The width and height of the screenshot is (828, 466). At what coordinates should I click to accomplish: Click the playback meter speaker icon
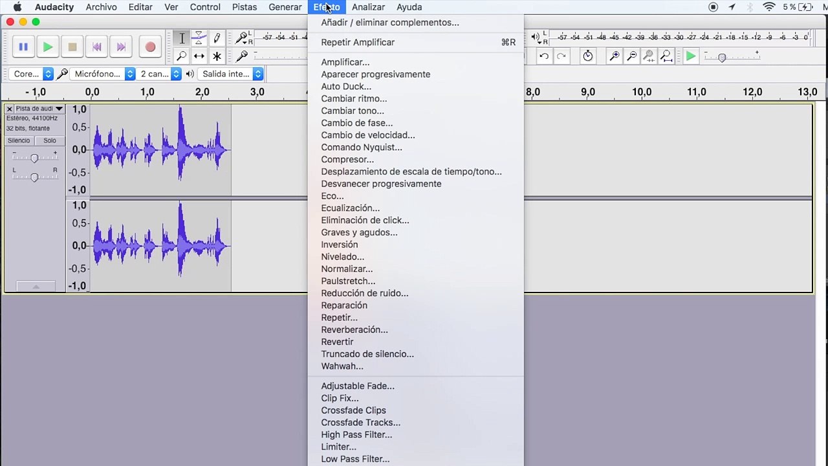click(536, 37)
